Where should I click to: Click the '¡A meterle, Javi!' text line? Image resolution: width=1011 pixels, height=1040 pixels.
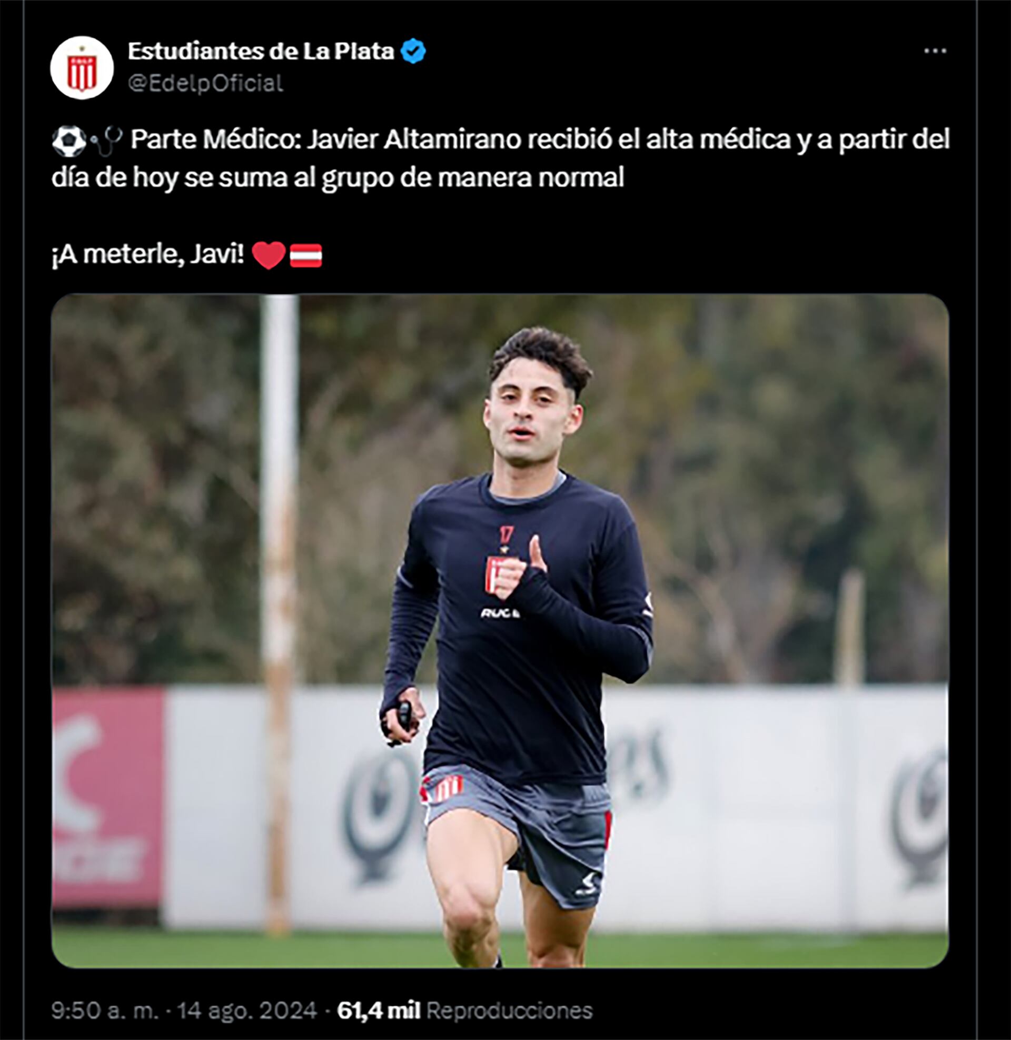147,255
